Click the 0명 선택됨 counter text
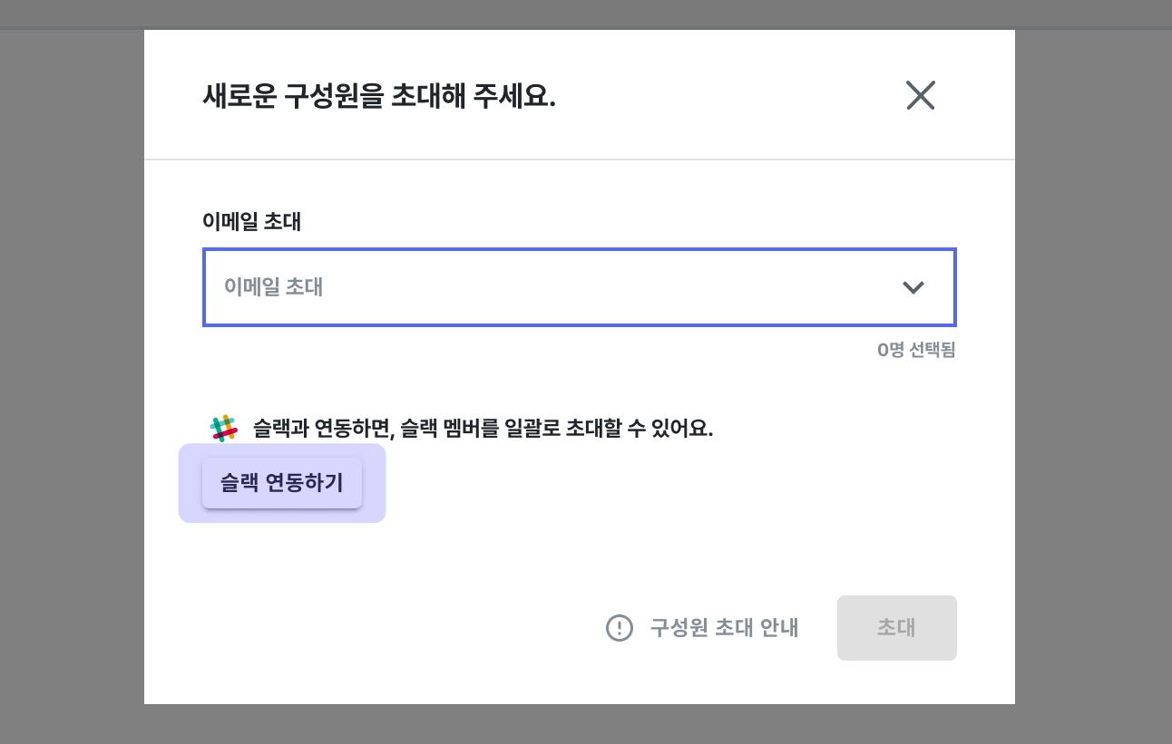This screenshot has height=744, width=1172. pos(916,350)
